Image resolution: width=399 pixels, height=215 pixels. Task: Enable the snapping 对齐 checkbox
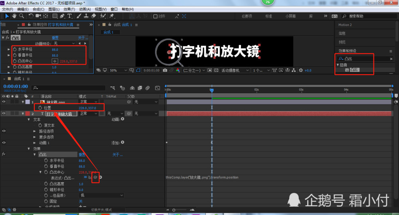pos(155,16)
